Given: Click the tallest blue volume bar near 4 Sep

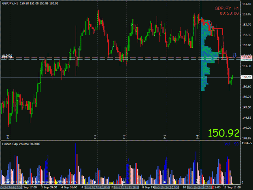Looking at the screenshot, I should coord(76,164).
